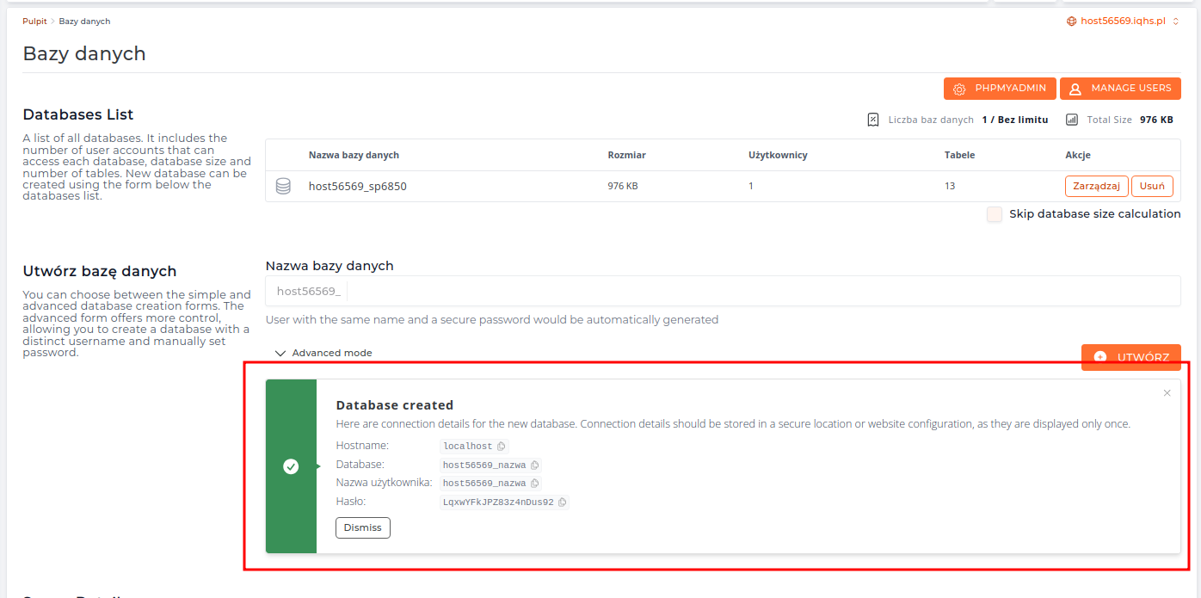This screenshot has height=598, width=1201.
Task: Open Bazy danych breadcrumb link
Action: (84, 21)
